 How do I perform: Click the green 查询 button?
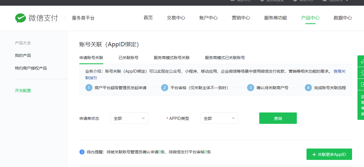click(278, 118)
